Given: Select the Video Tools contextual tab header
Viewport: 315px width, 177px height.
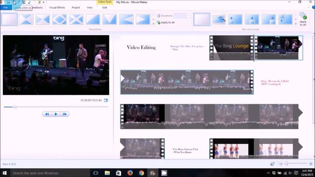Looking at the screenshot, I should pos(105,2).
